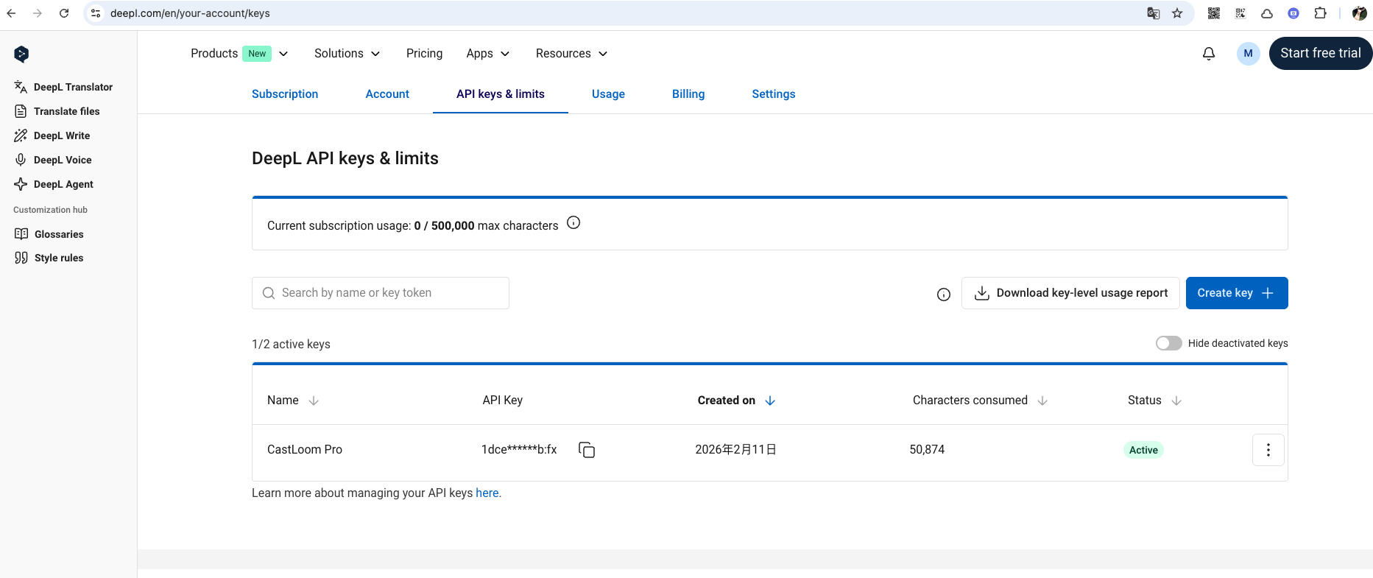
Task: Toggle Hide deactivated keys switch
Action: tap(1168, 343)
